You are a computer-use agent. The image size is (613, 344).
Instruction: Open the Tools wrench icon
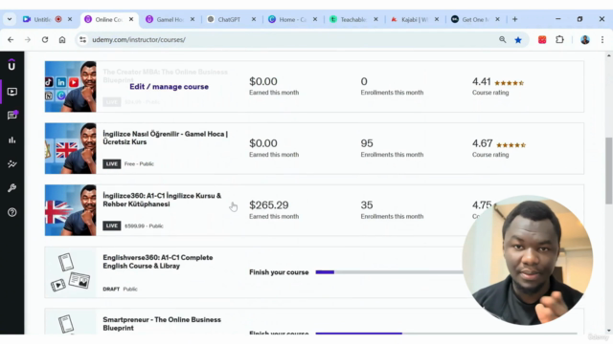tap(12, 188)
